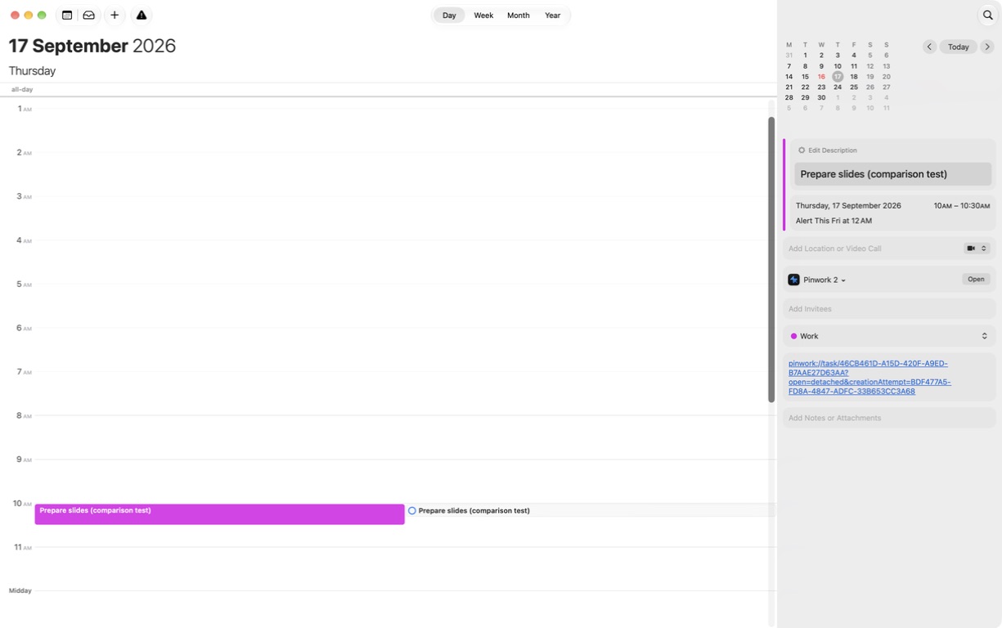Switch to Year view
The image size is (1002, 628).
coord(553,16)
